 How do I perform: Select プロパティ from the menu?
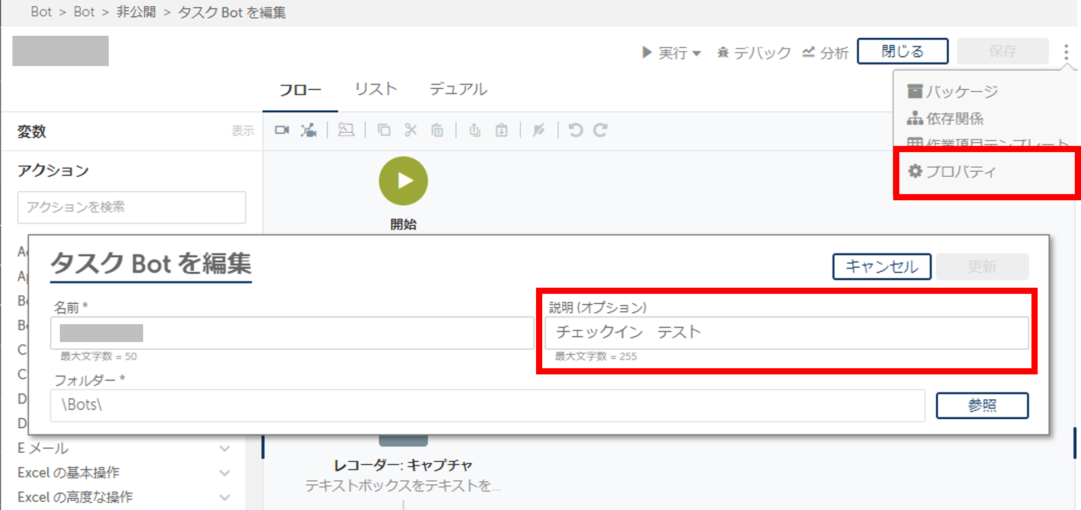960,171
